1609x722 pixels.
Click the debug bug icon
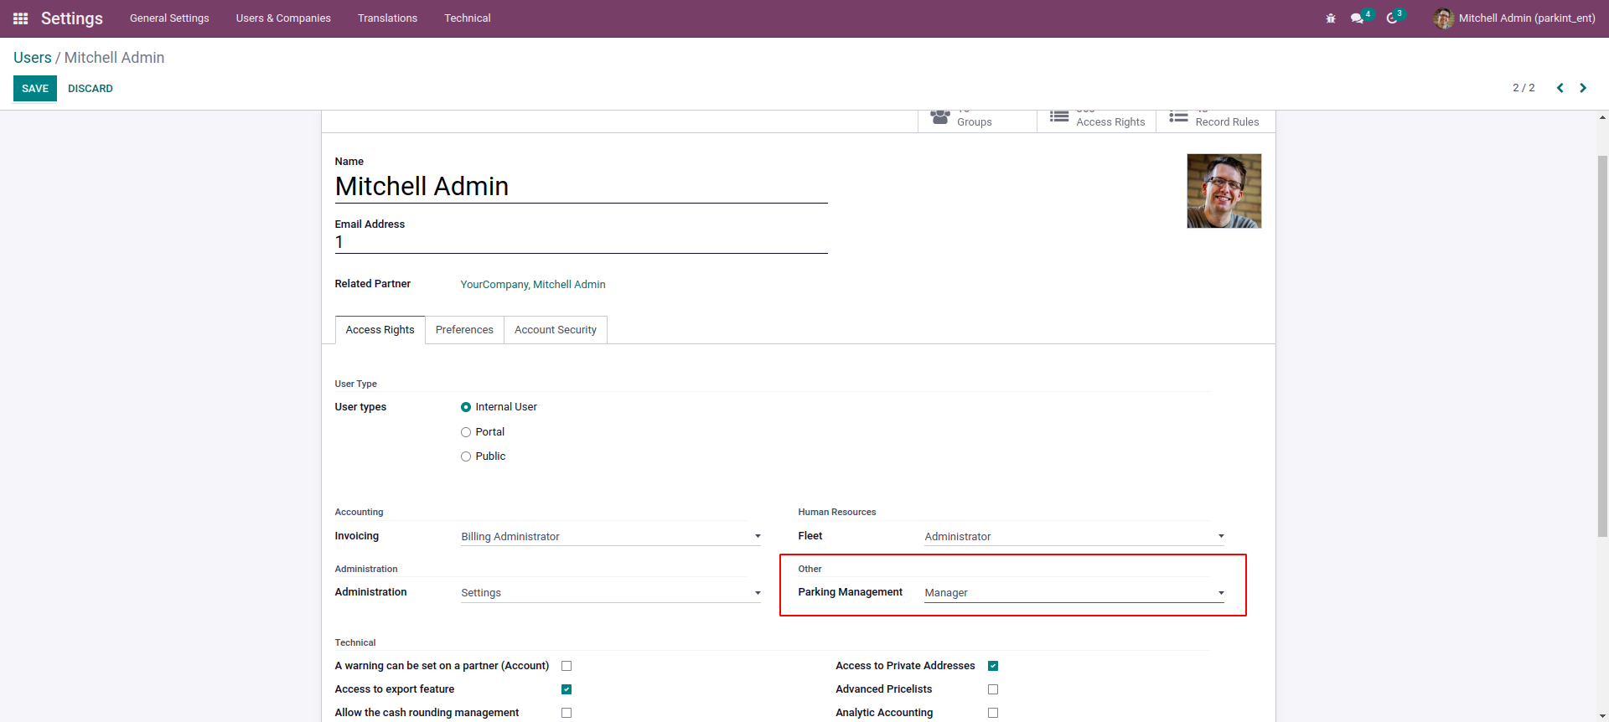[x=1331, y=18]
